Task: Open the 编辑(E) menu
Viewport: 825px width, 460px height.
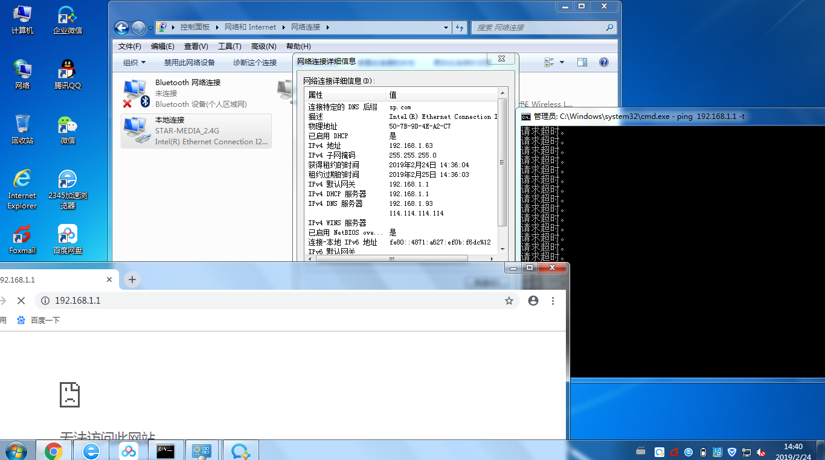Action: [162, 46]
